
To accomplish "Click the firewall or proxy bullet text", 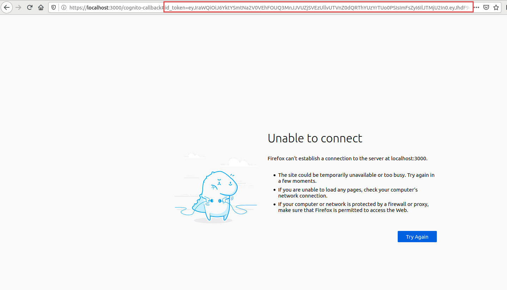I will coord(353,207).
